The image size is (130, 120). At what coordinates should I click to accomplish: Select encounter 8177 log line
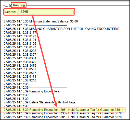click(x=20, y=33)
